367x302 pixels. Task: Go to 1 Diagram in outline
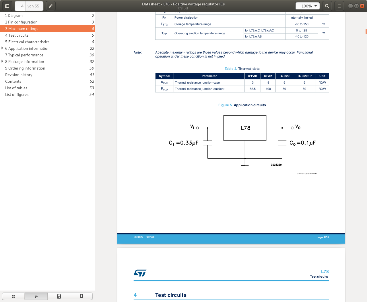tap(47, 15)
